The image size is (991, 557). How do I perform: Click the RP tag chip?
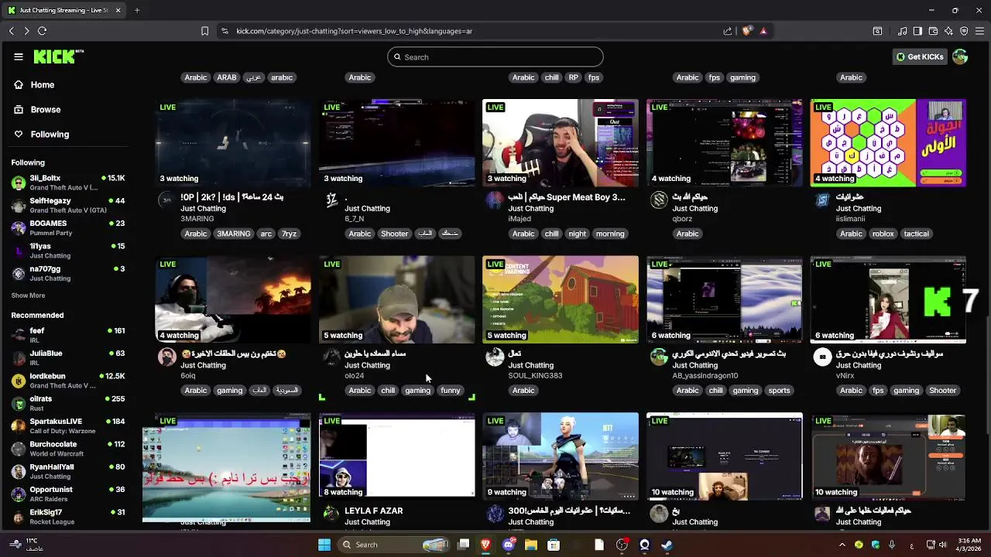tap(573, 77)
